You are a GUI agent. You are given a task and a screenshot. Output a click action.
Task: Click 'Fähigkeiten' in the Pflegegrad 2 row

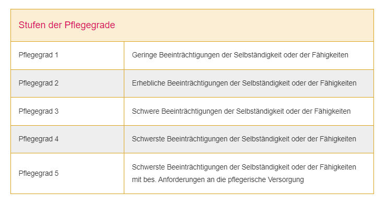coord(338,83)
